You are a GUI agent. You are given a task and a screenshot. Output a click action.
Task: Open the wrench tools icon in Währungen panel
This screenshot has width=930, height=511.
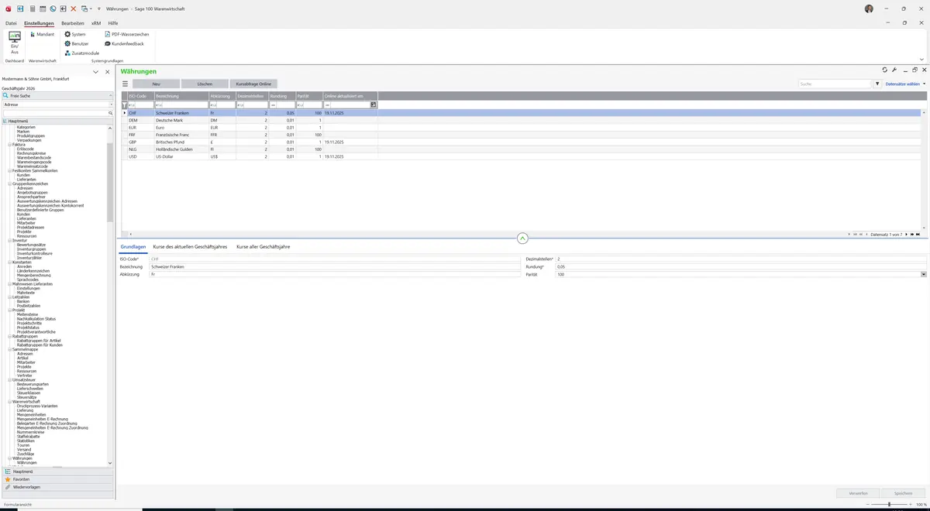click(894, 70)
